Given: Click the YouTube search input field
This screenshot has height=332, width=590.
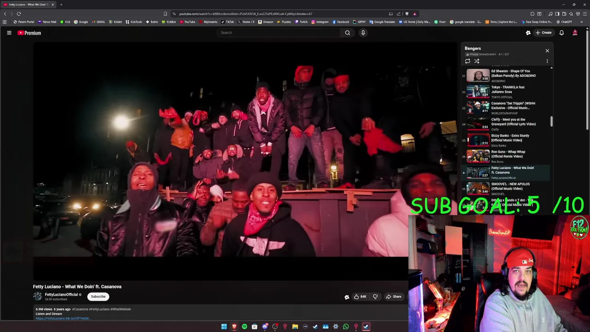Looking at the screenshot, I should pyautogui.click(x=278, y=33).
